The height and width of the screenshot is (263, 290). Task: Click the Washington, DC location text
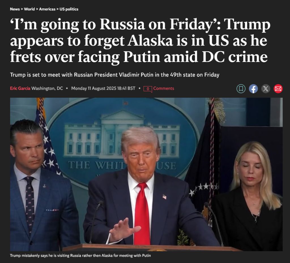(47, 88)
